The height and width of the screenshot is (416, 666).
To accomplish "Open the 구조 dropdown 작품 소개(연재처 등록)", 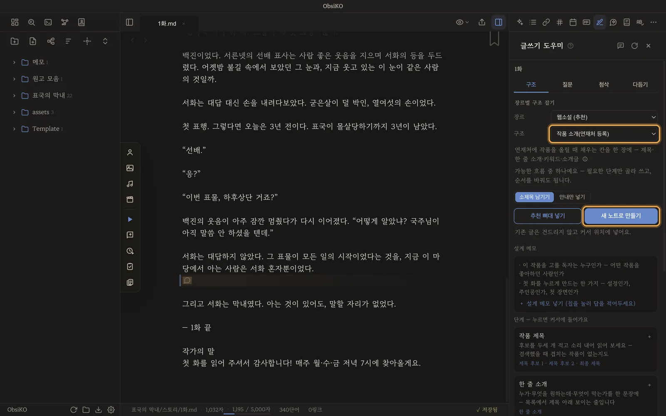I will 604,134.
